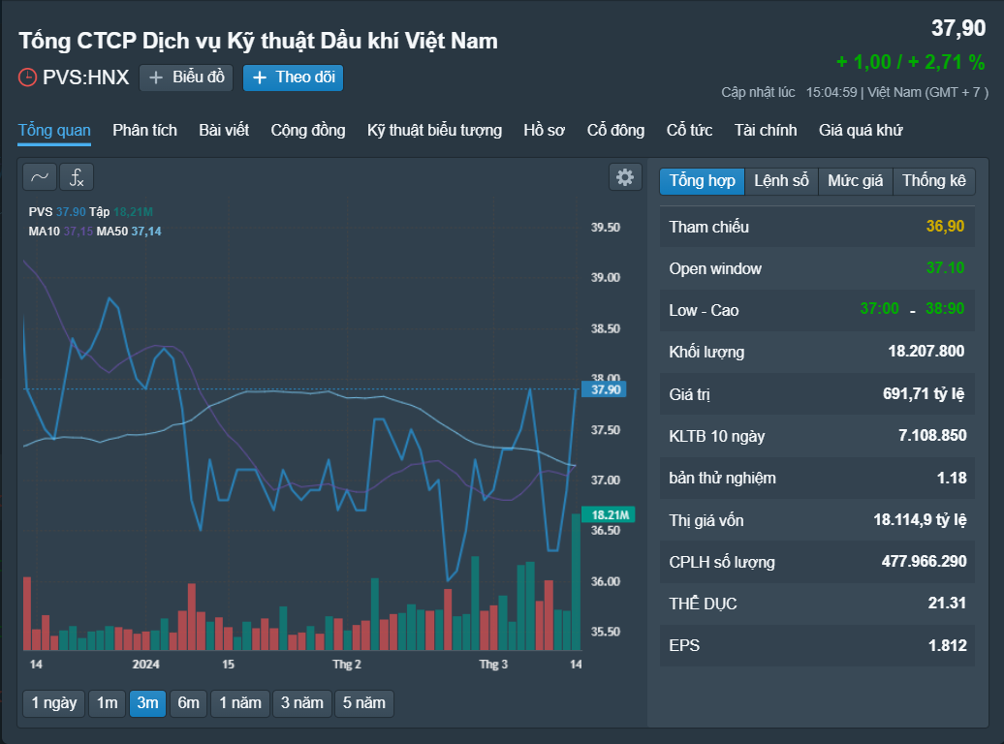Click the Cao value 38:90
The height and width of the screenshot is (744, 1004).
[x=945, y=309]
